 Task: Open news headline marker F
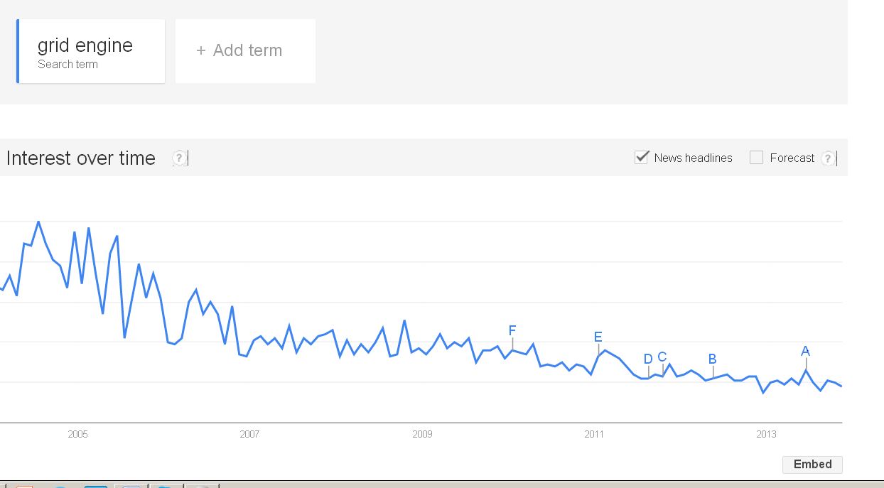(x=512, y=330)
